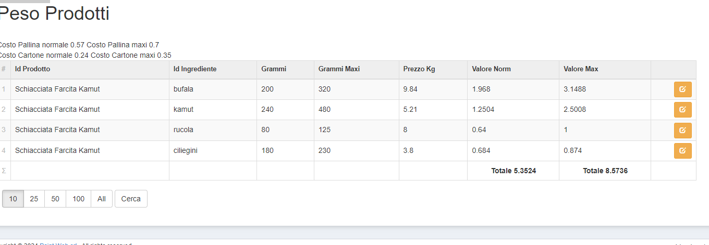709x245 pixels.
Task: Select the Valore Max column header
Action: tap(581, 69)
